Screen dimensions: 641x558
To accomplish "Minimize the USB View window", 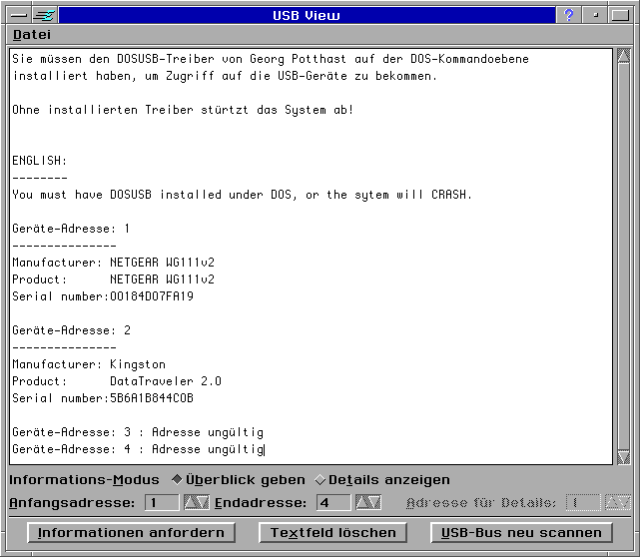I will coord(596,15).
